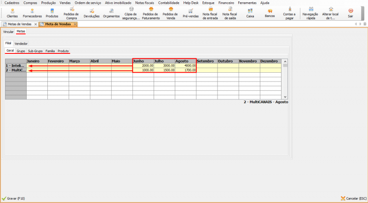Click the grid's vertical scrollbar down arrow

[x=285, y=97]
